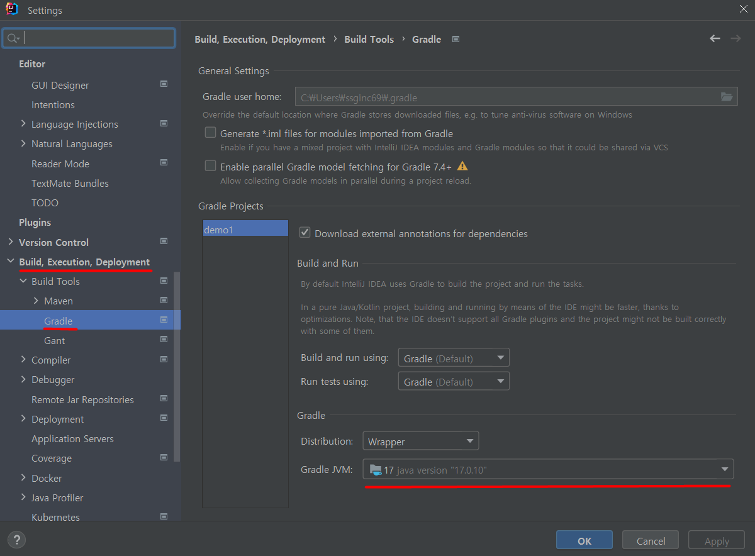Click the breadcrumb project icon after Gradle
Screen dimensions: 755x556
(456, 39)
